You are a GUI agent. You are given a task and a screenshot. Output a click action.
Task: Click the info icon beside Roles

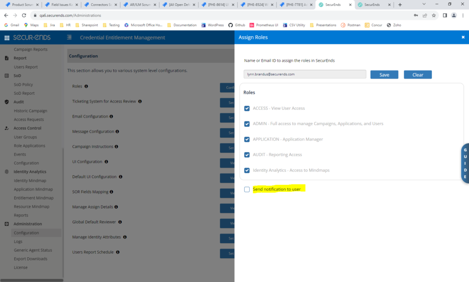coord(86,87)
